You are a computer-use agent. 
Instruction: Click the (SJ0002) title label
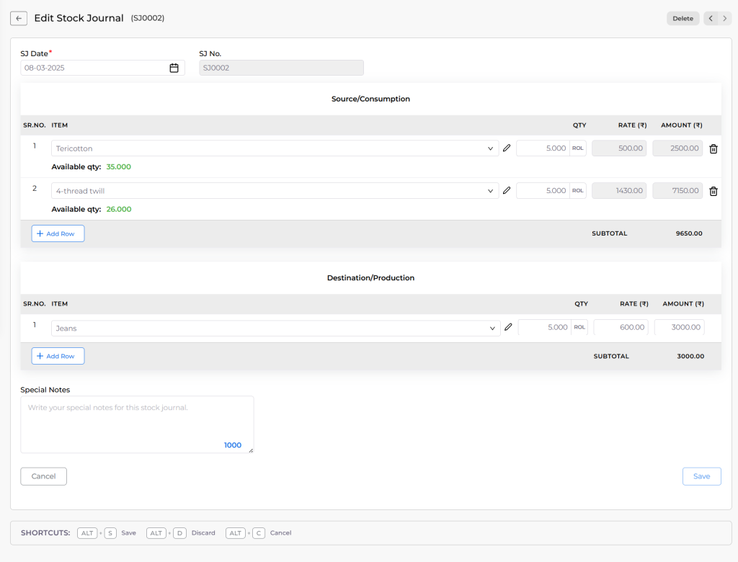point(148,18)
